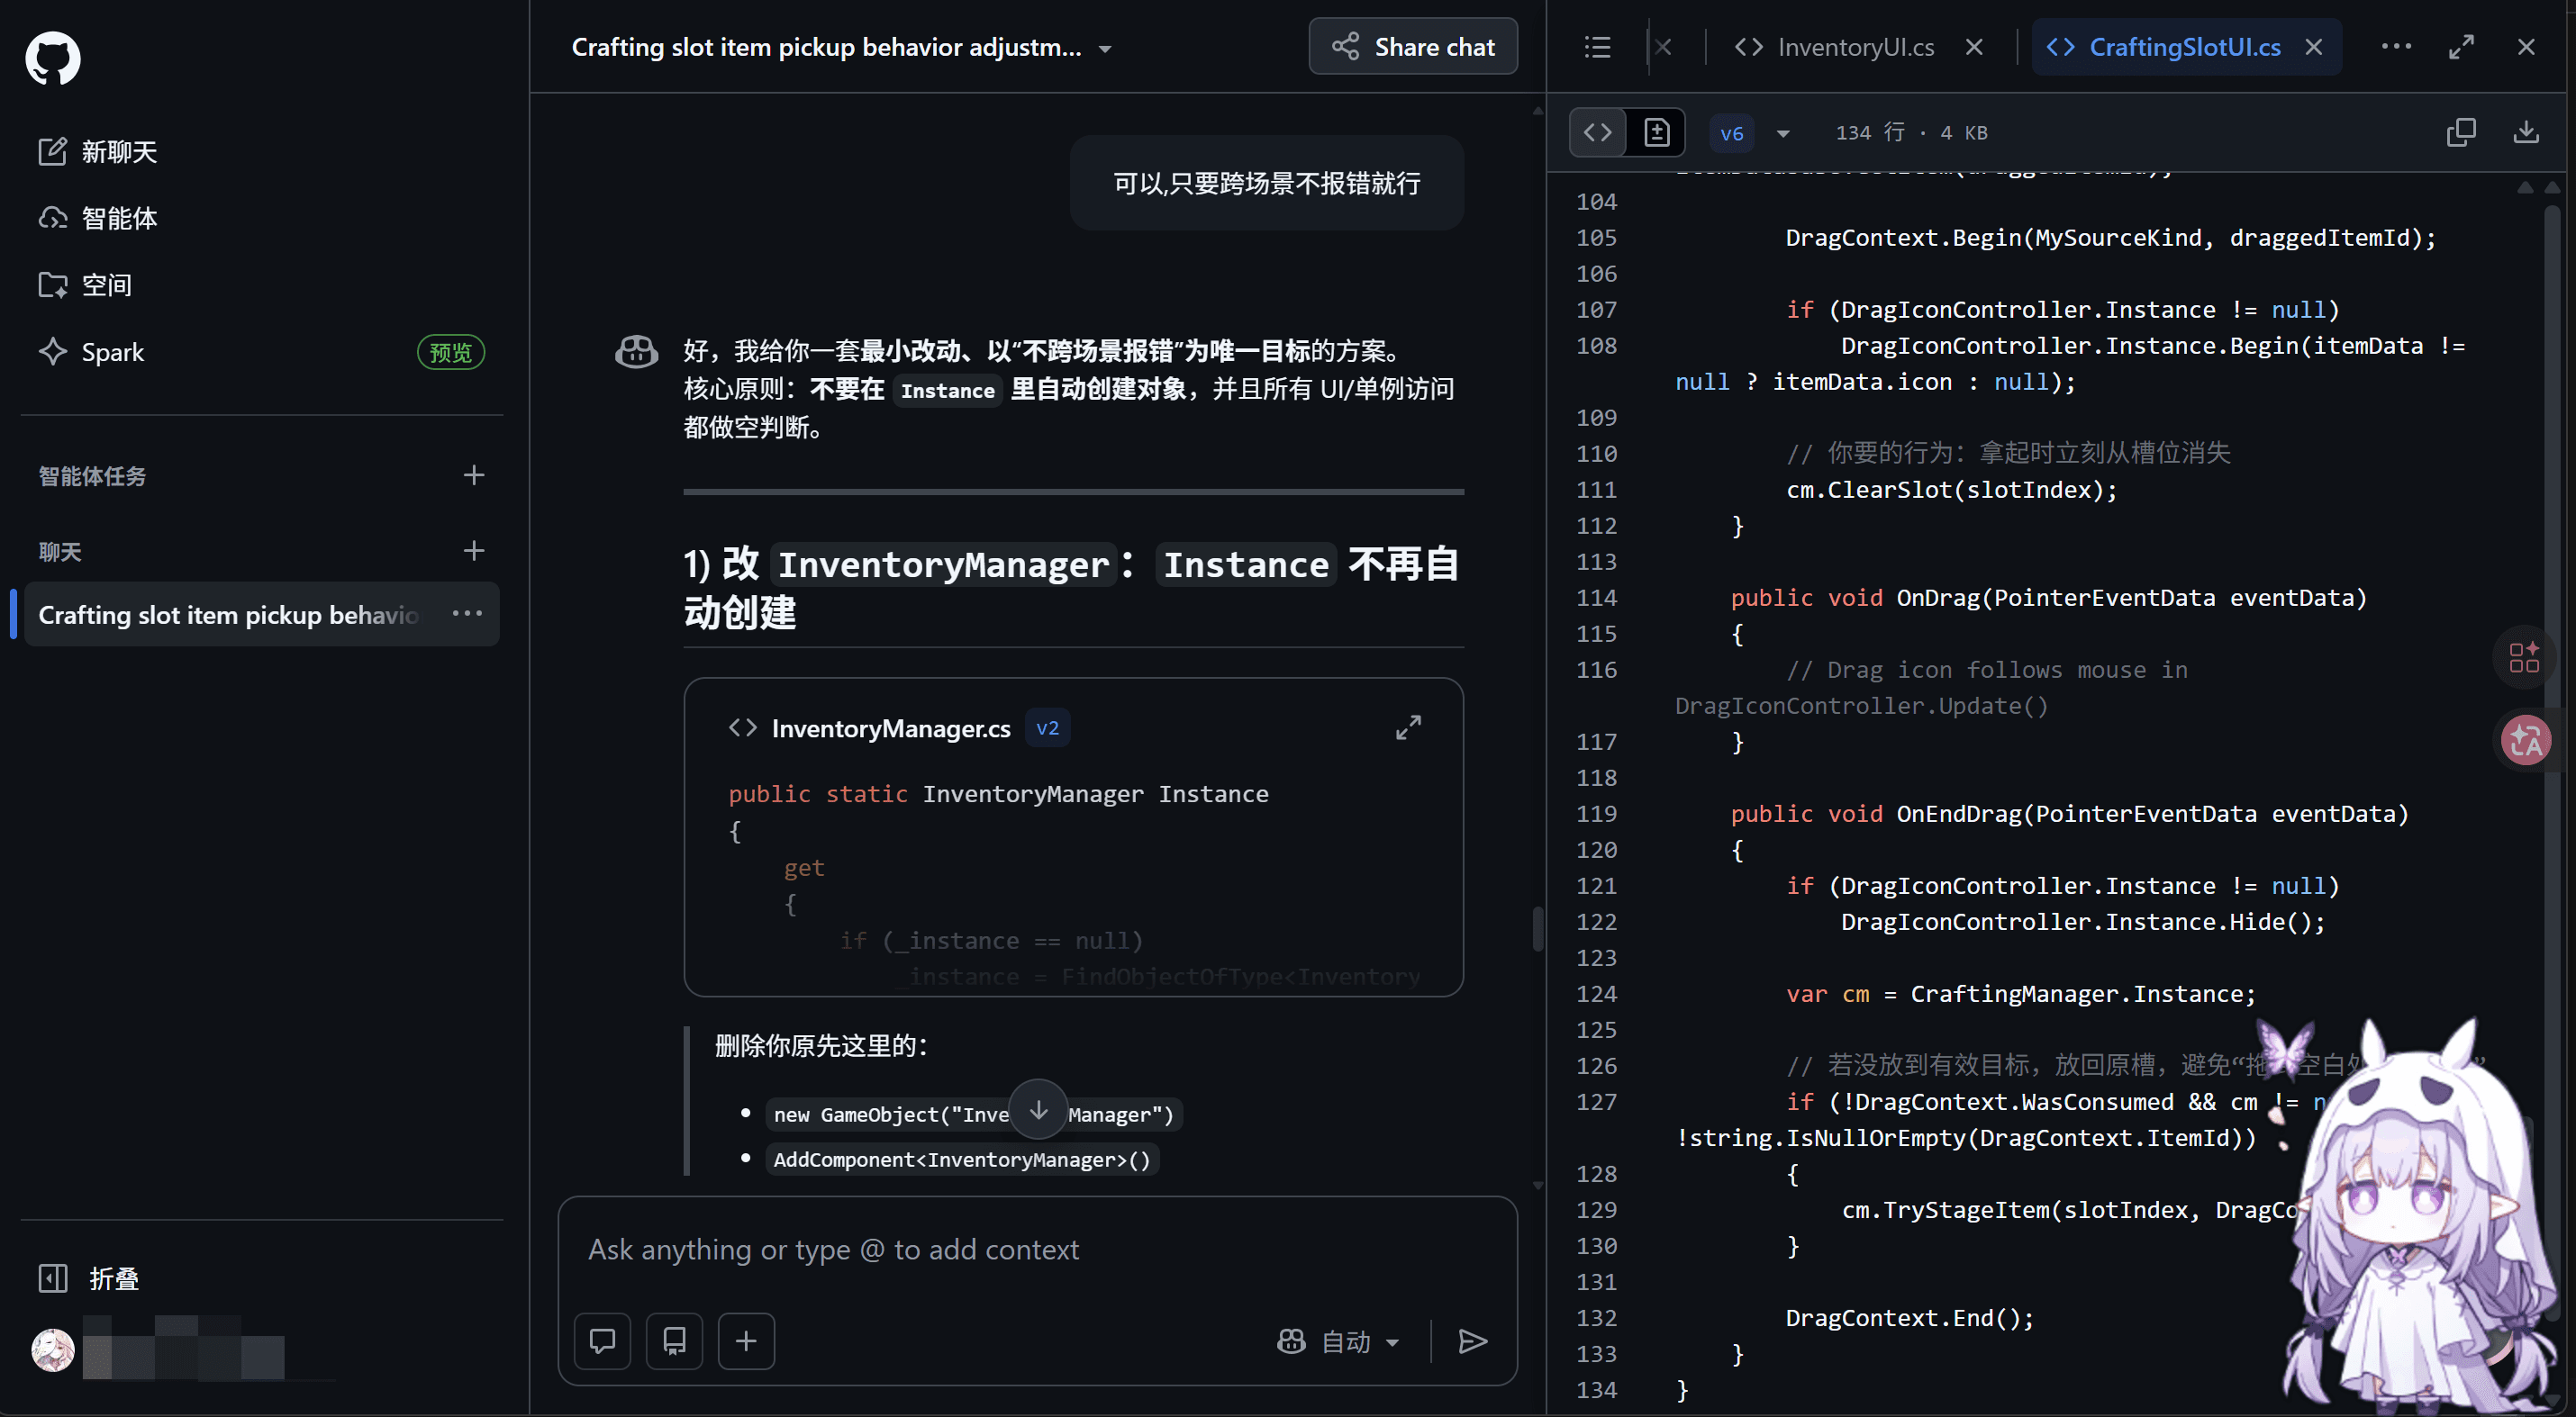Add a new 智能体任务 agent task
The height and width of the screenshot is (1417, 2576).
(x=474, y=475)
